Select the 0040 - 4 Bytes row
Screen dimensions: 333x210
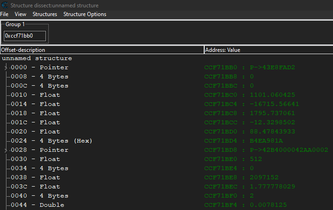coord(42,196)
